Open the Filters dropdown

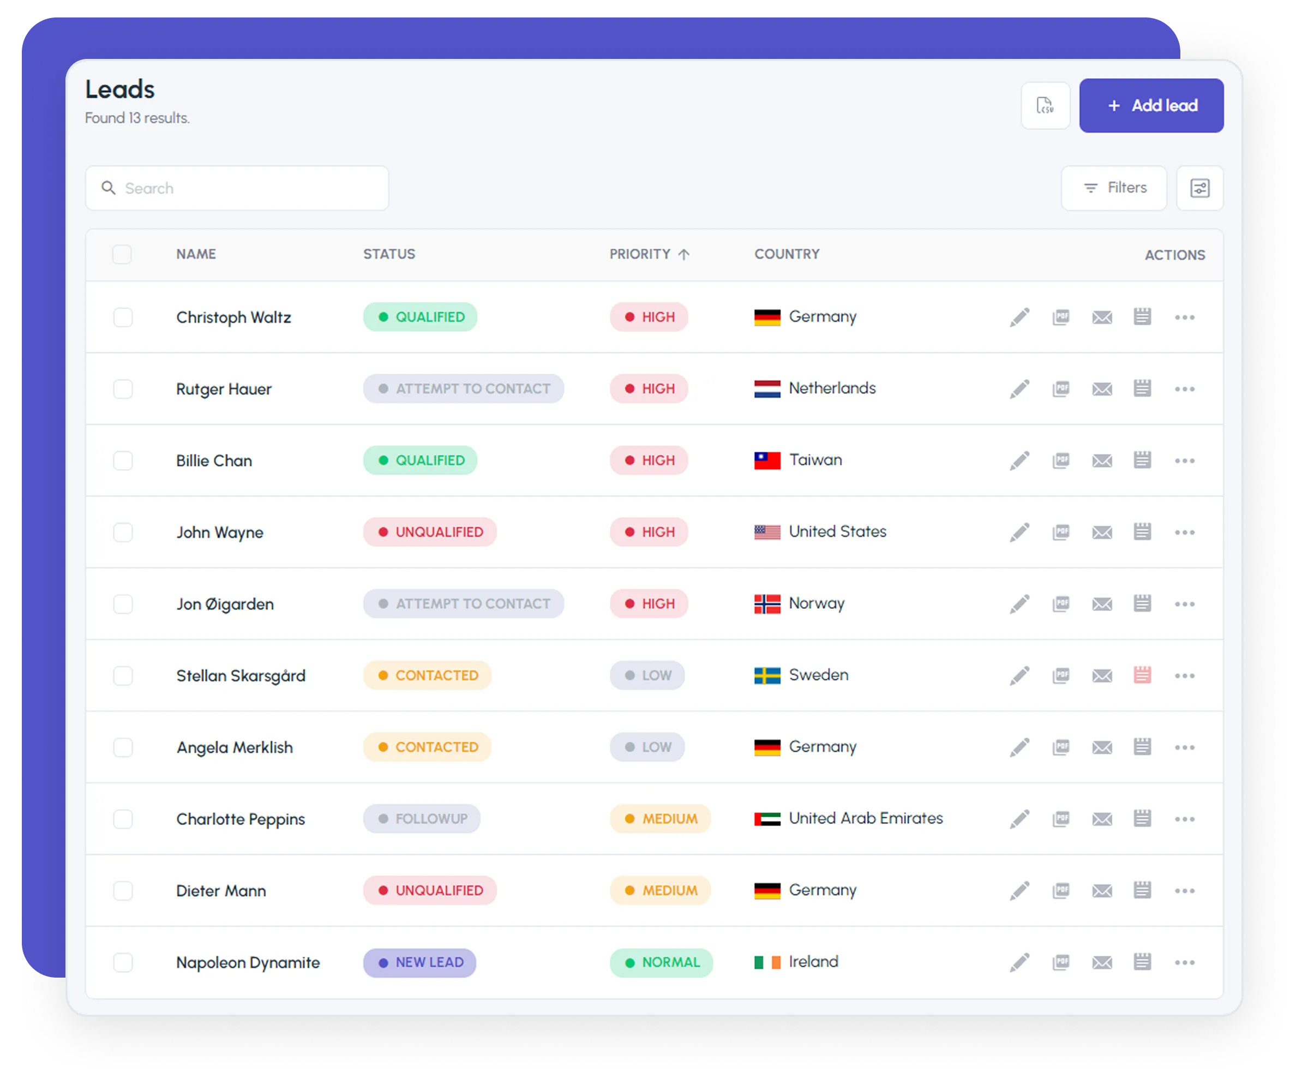1114,188
